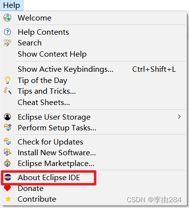
Task: Click the Eclipse User Storage person icon
Action: click(7, 117)
